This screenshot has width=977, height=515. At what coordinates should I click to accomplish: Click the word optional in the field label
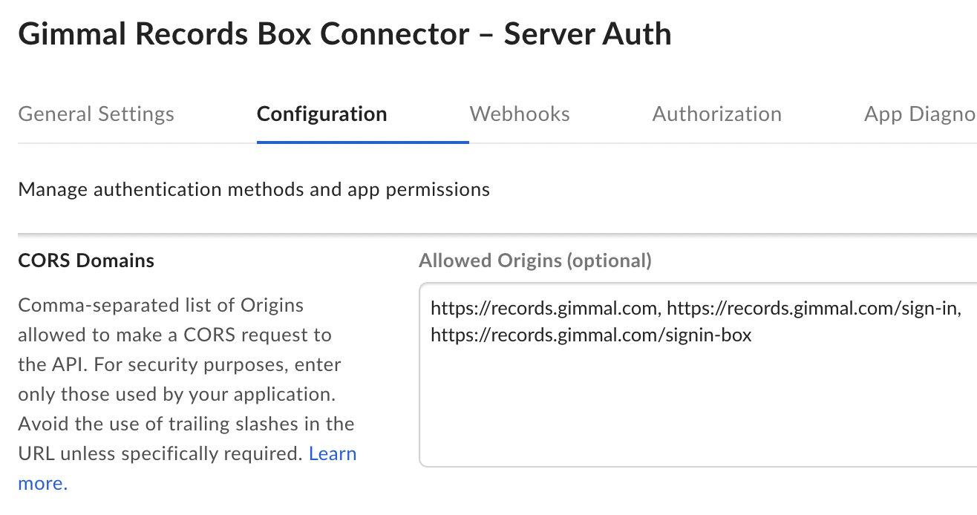pyautogui.click(x=608, y=261)
